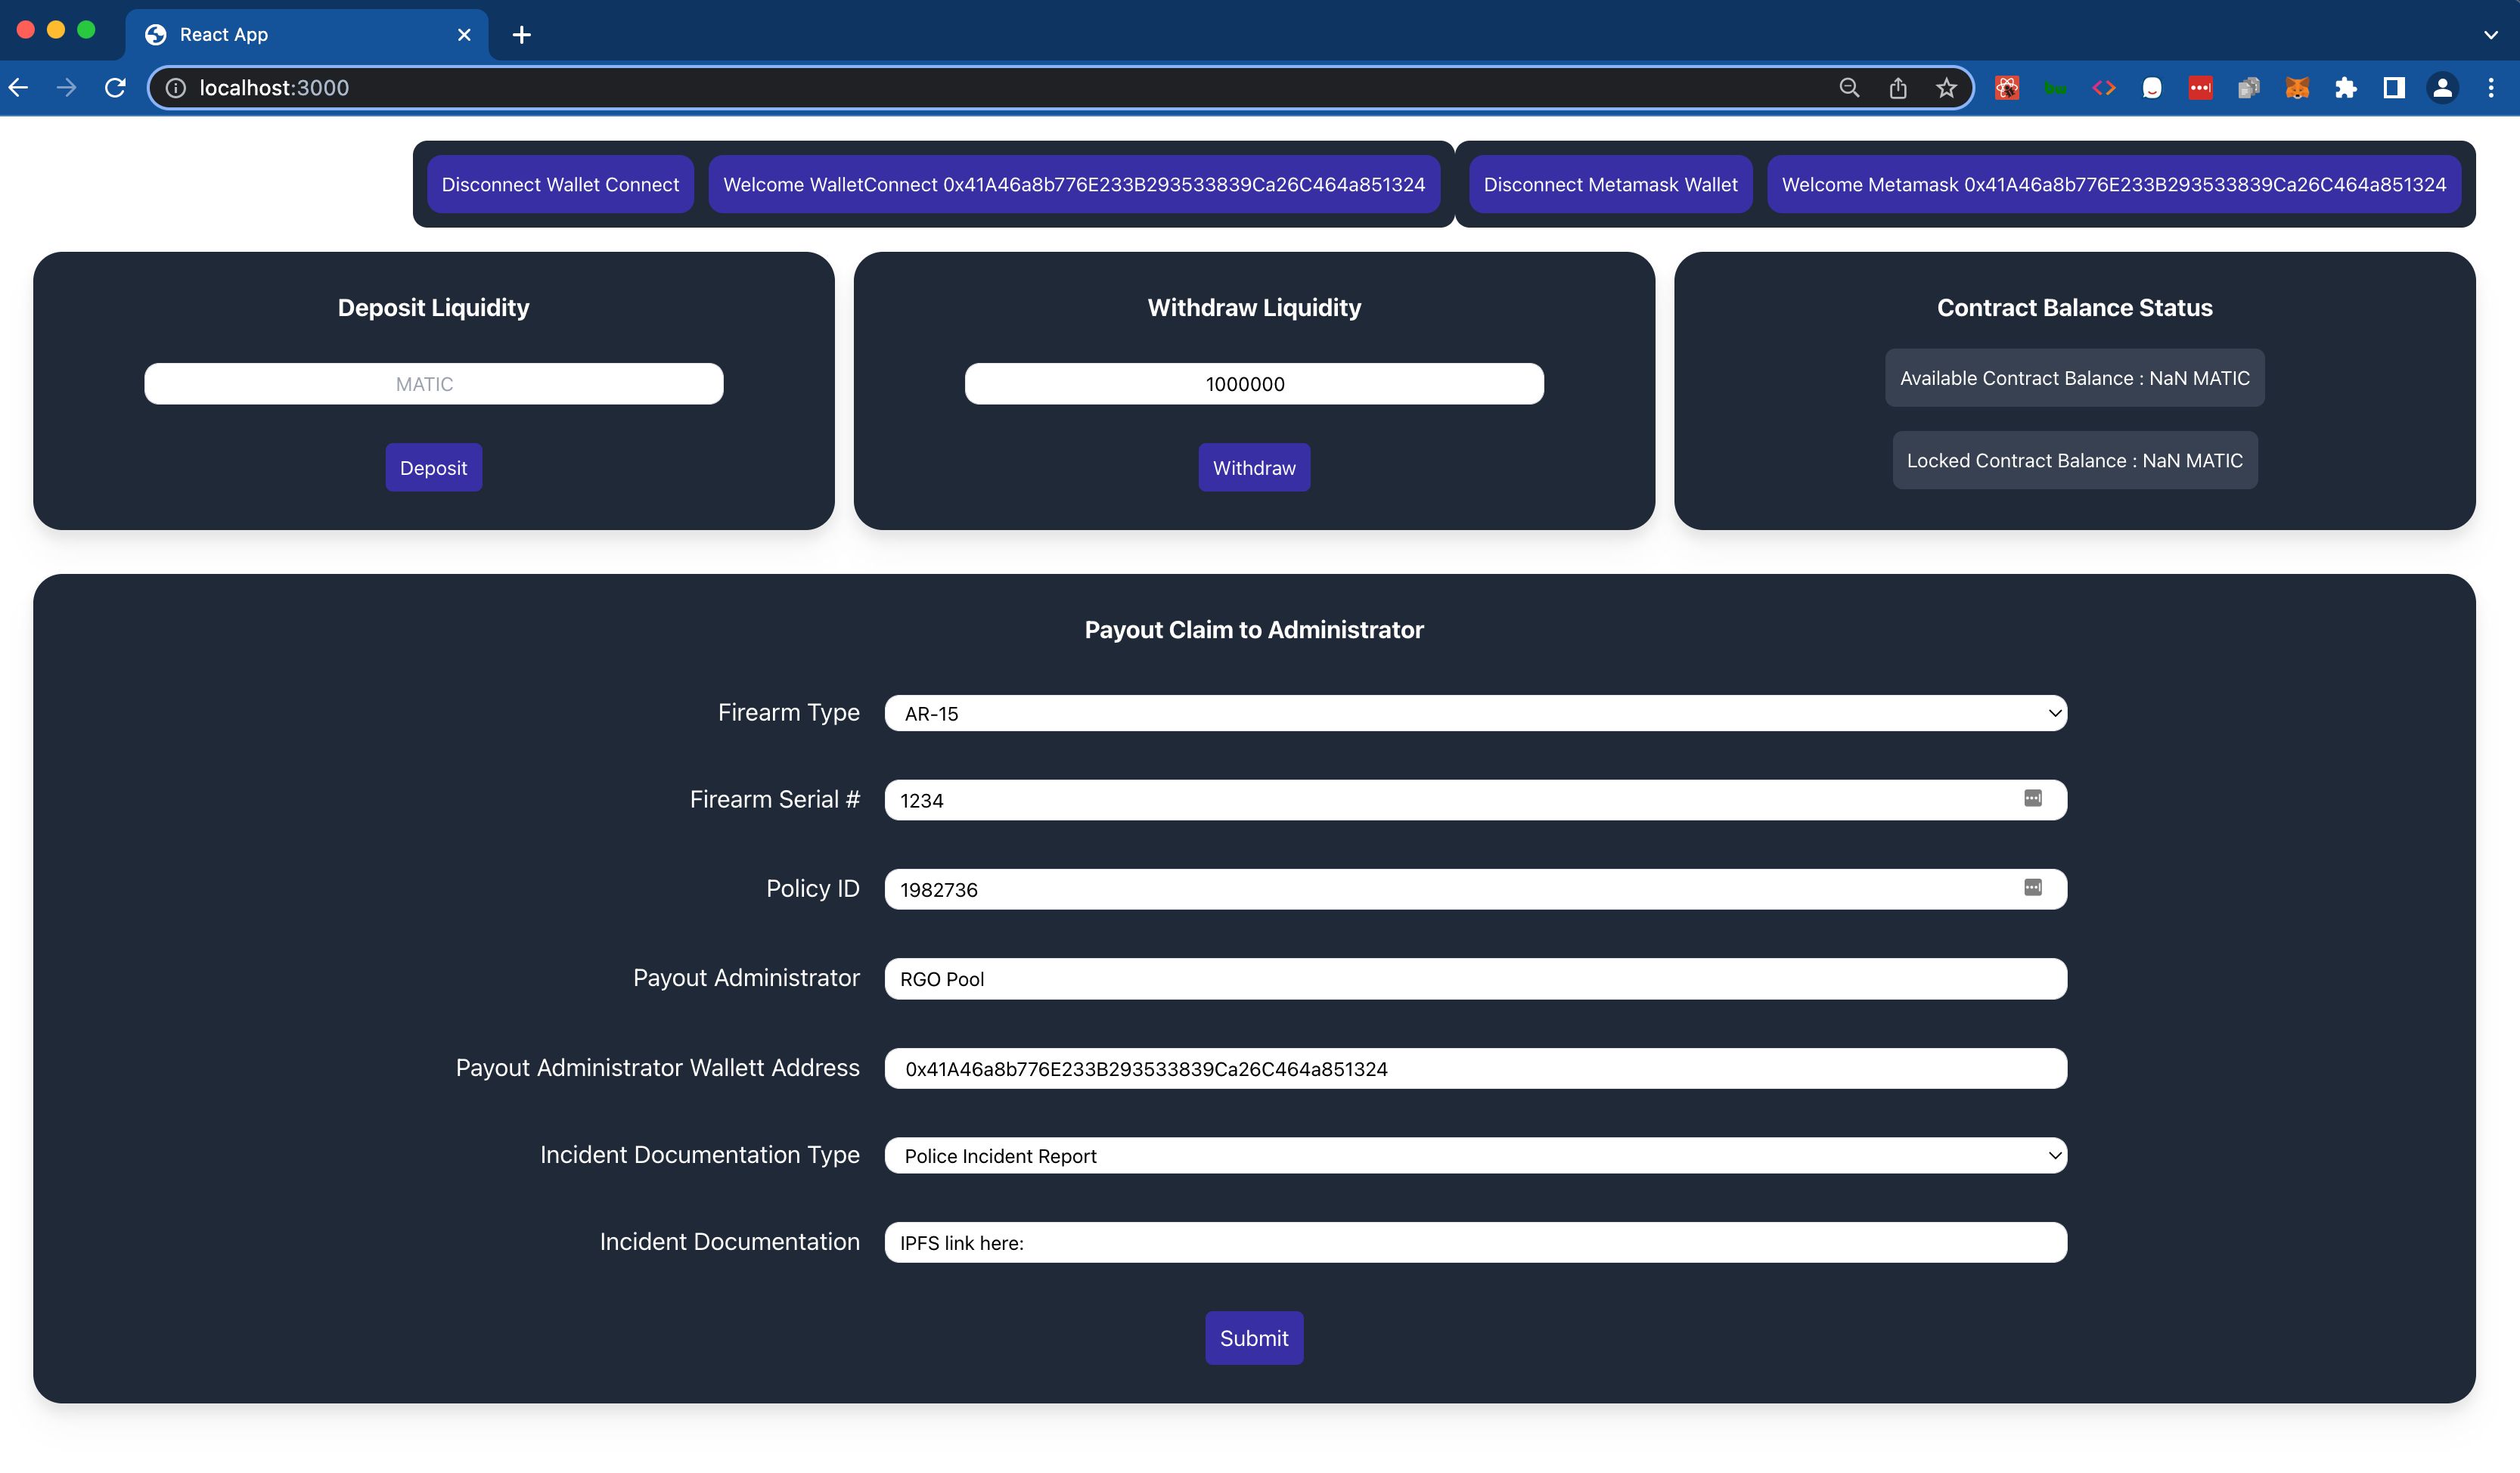Viewport: 2520px width, 1473px height.
Task: Open the Chrome profile avatar
Action: [2442, 88]
